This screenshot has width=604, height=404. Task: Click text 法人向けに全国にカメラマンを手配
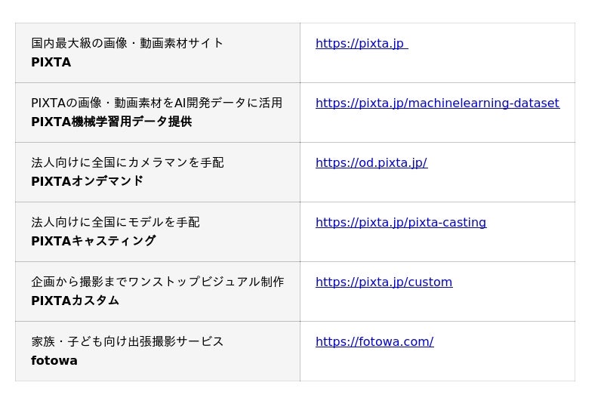click(127, 162)
